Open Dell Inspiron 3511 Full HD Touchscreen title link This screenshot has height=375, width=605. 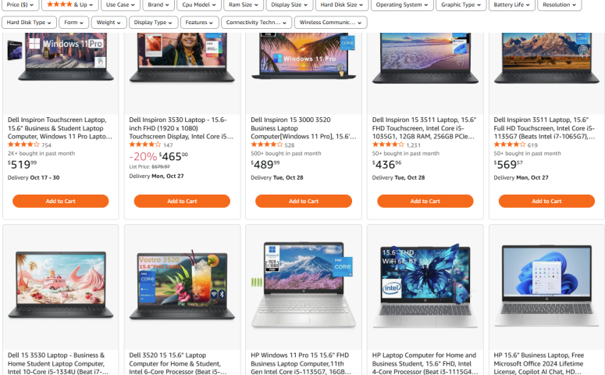coord(544,128)
